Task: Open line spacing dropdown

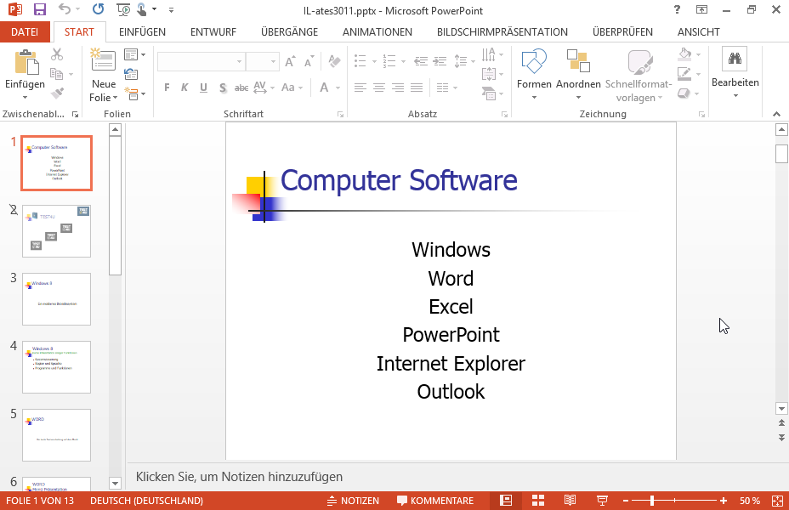Action: click(464, 61)
